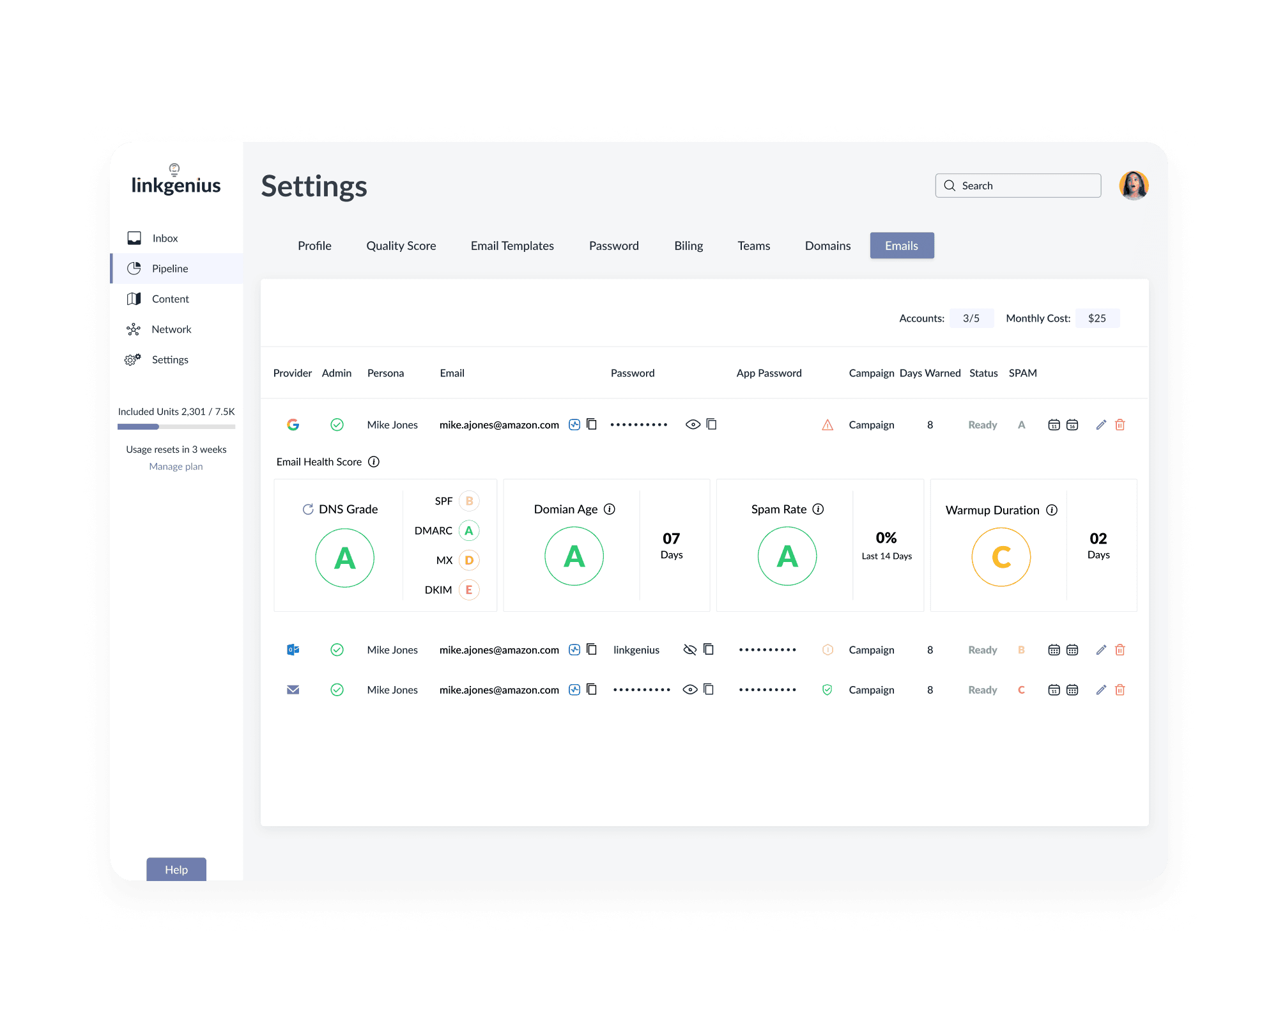
Task: Open the Manage plan link
Action: (176, 467)
